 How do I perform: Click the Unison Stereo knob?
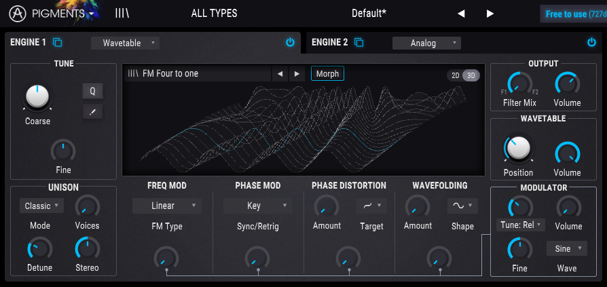87,249
